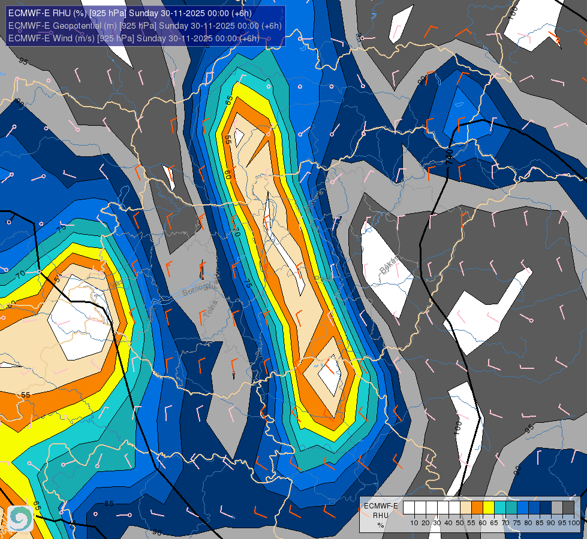
Task: Select the ECMWF-E Geopotential (m) title line
Action: (145, 26)
